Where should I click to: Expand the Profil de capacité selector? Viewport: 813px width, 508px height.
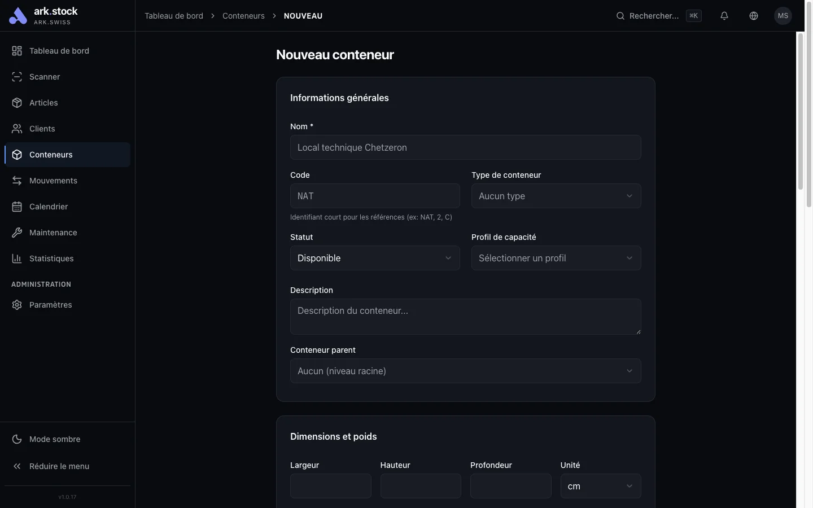click(556, 258)
